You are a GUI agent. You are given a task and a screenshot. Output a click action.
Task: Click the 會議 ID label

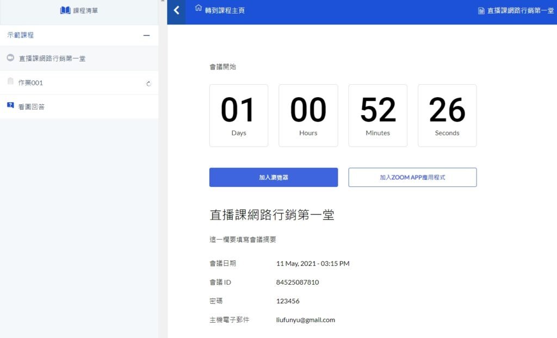pos(220,282)
